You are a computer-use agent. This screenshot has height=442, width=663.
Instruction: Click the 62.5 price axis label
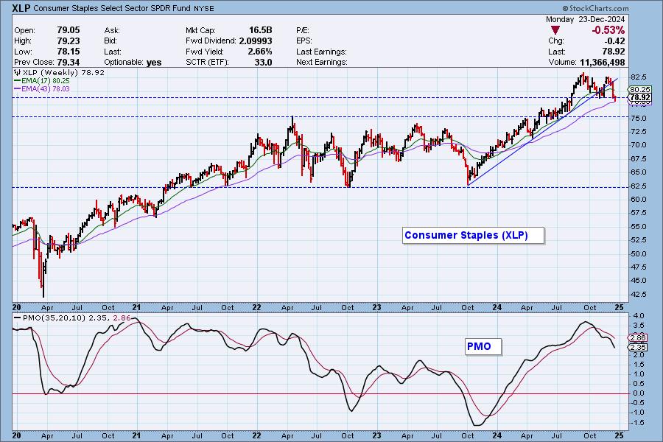pyautogui.click(x=638, y=186)
